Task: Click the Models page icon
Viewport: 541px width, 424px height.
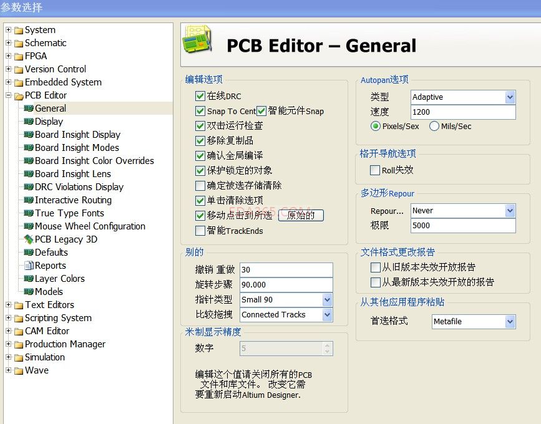Action: click(29, 292)
